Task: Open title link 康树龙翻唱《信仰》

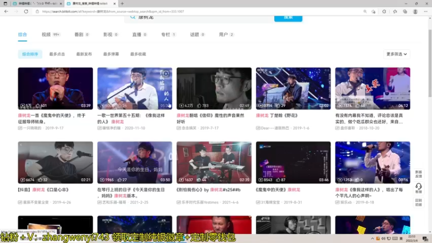Action: click(211, 118)
